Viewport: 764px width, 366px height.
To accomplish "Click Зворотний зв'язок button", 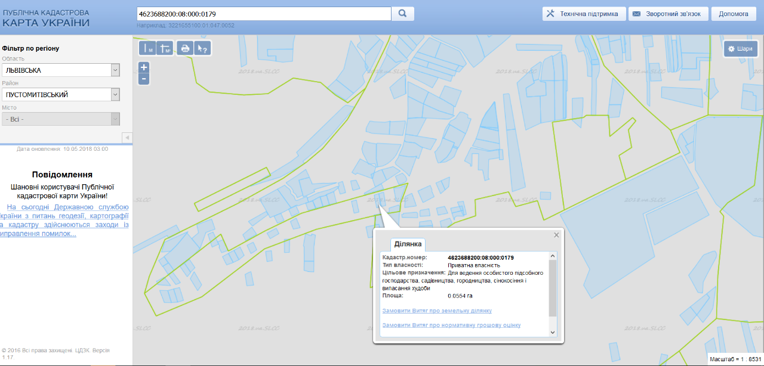I will point(668,14).
